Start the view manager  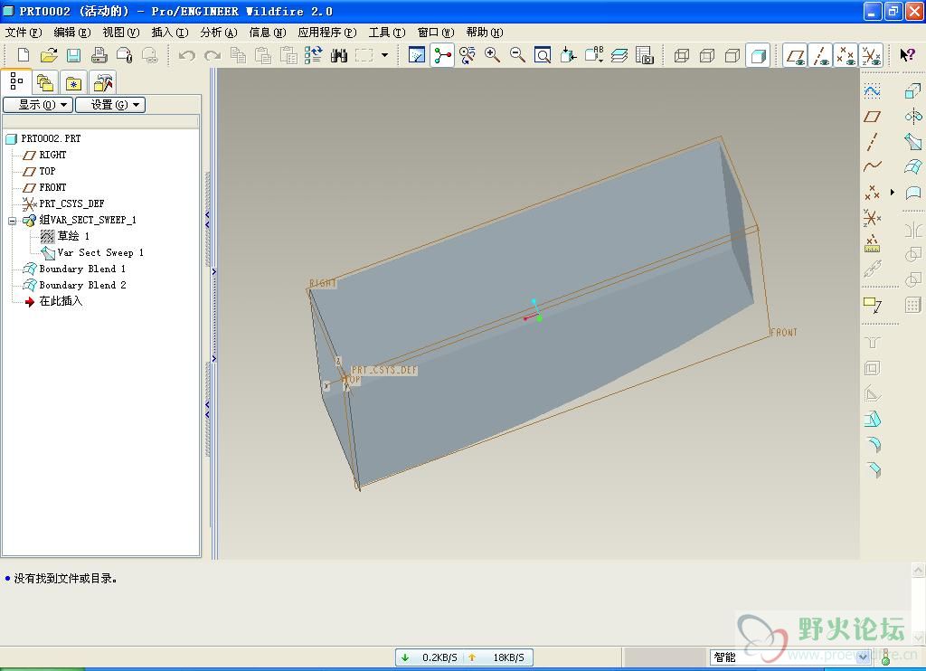click(644, 55)
